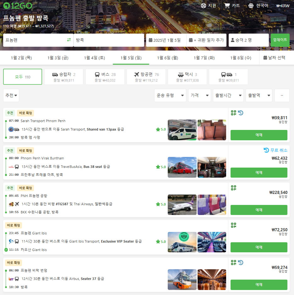Filter by 항공편 flights
The image size is (294, 295).
point(146,77)
